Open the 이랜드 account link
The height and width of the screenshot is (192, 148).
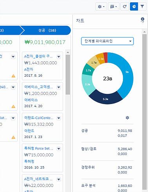pyautogui.click(x=29, y=131)
